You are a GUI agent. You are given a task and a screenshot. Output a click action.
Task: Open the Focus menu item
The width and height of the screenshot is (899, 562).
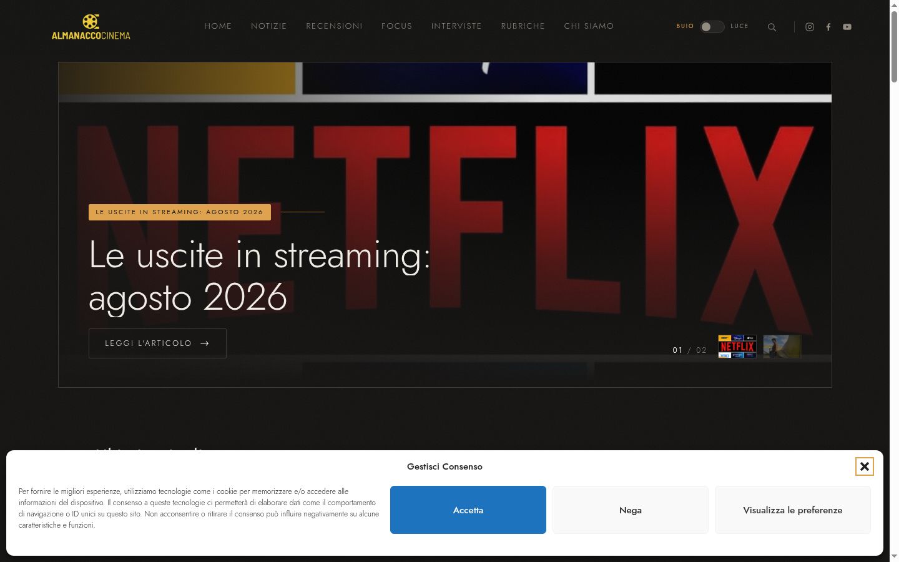pos(397,26)
